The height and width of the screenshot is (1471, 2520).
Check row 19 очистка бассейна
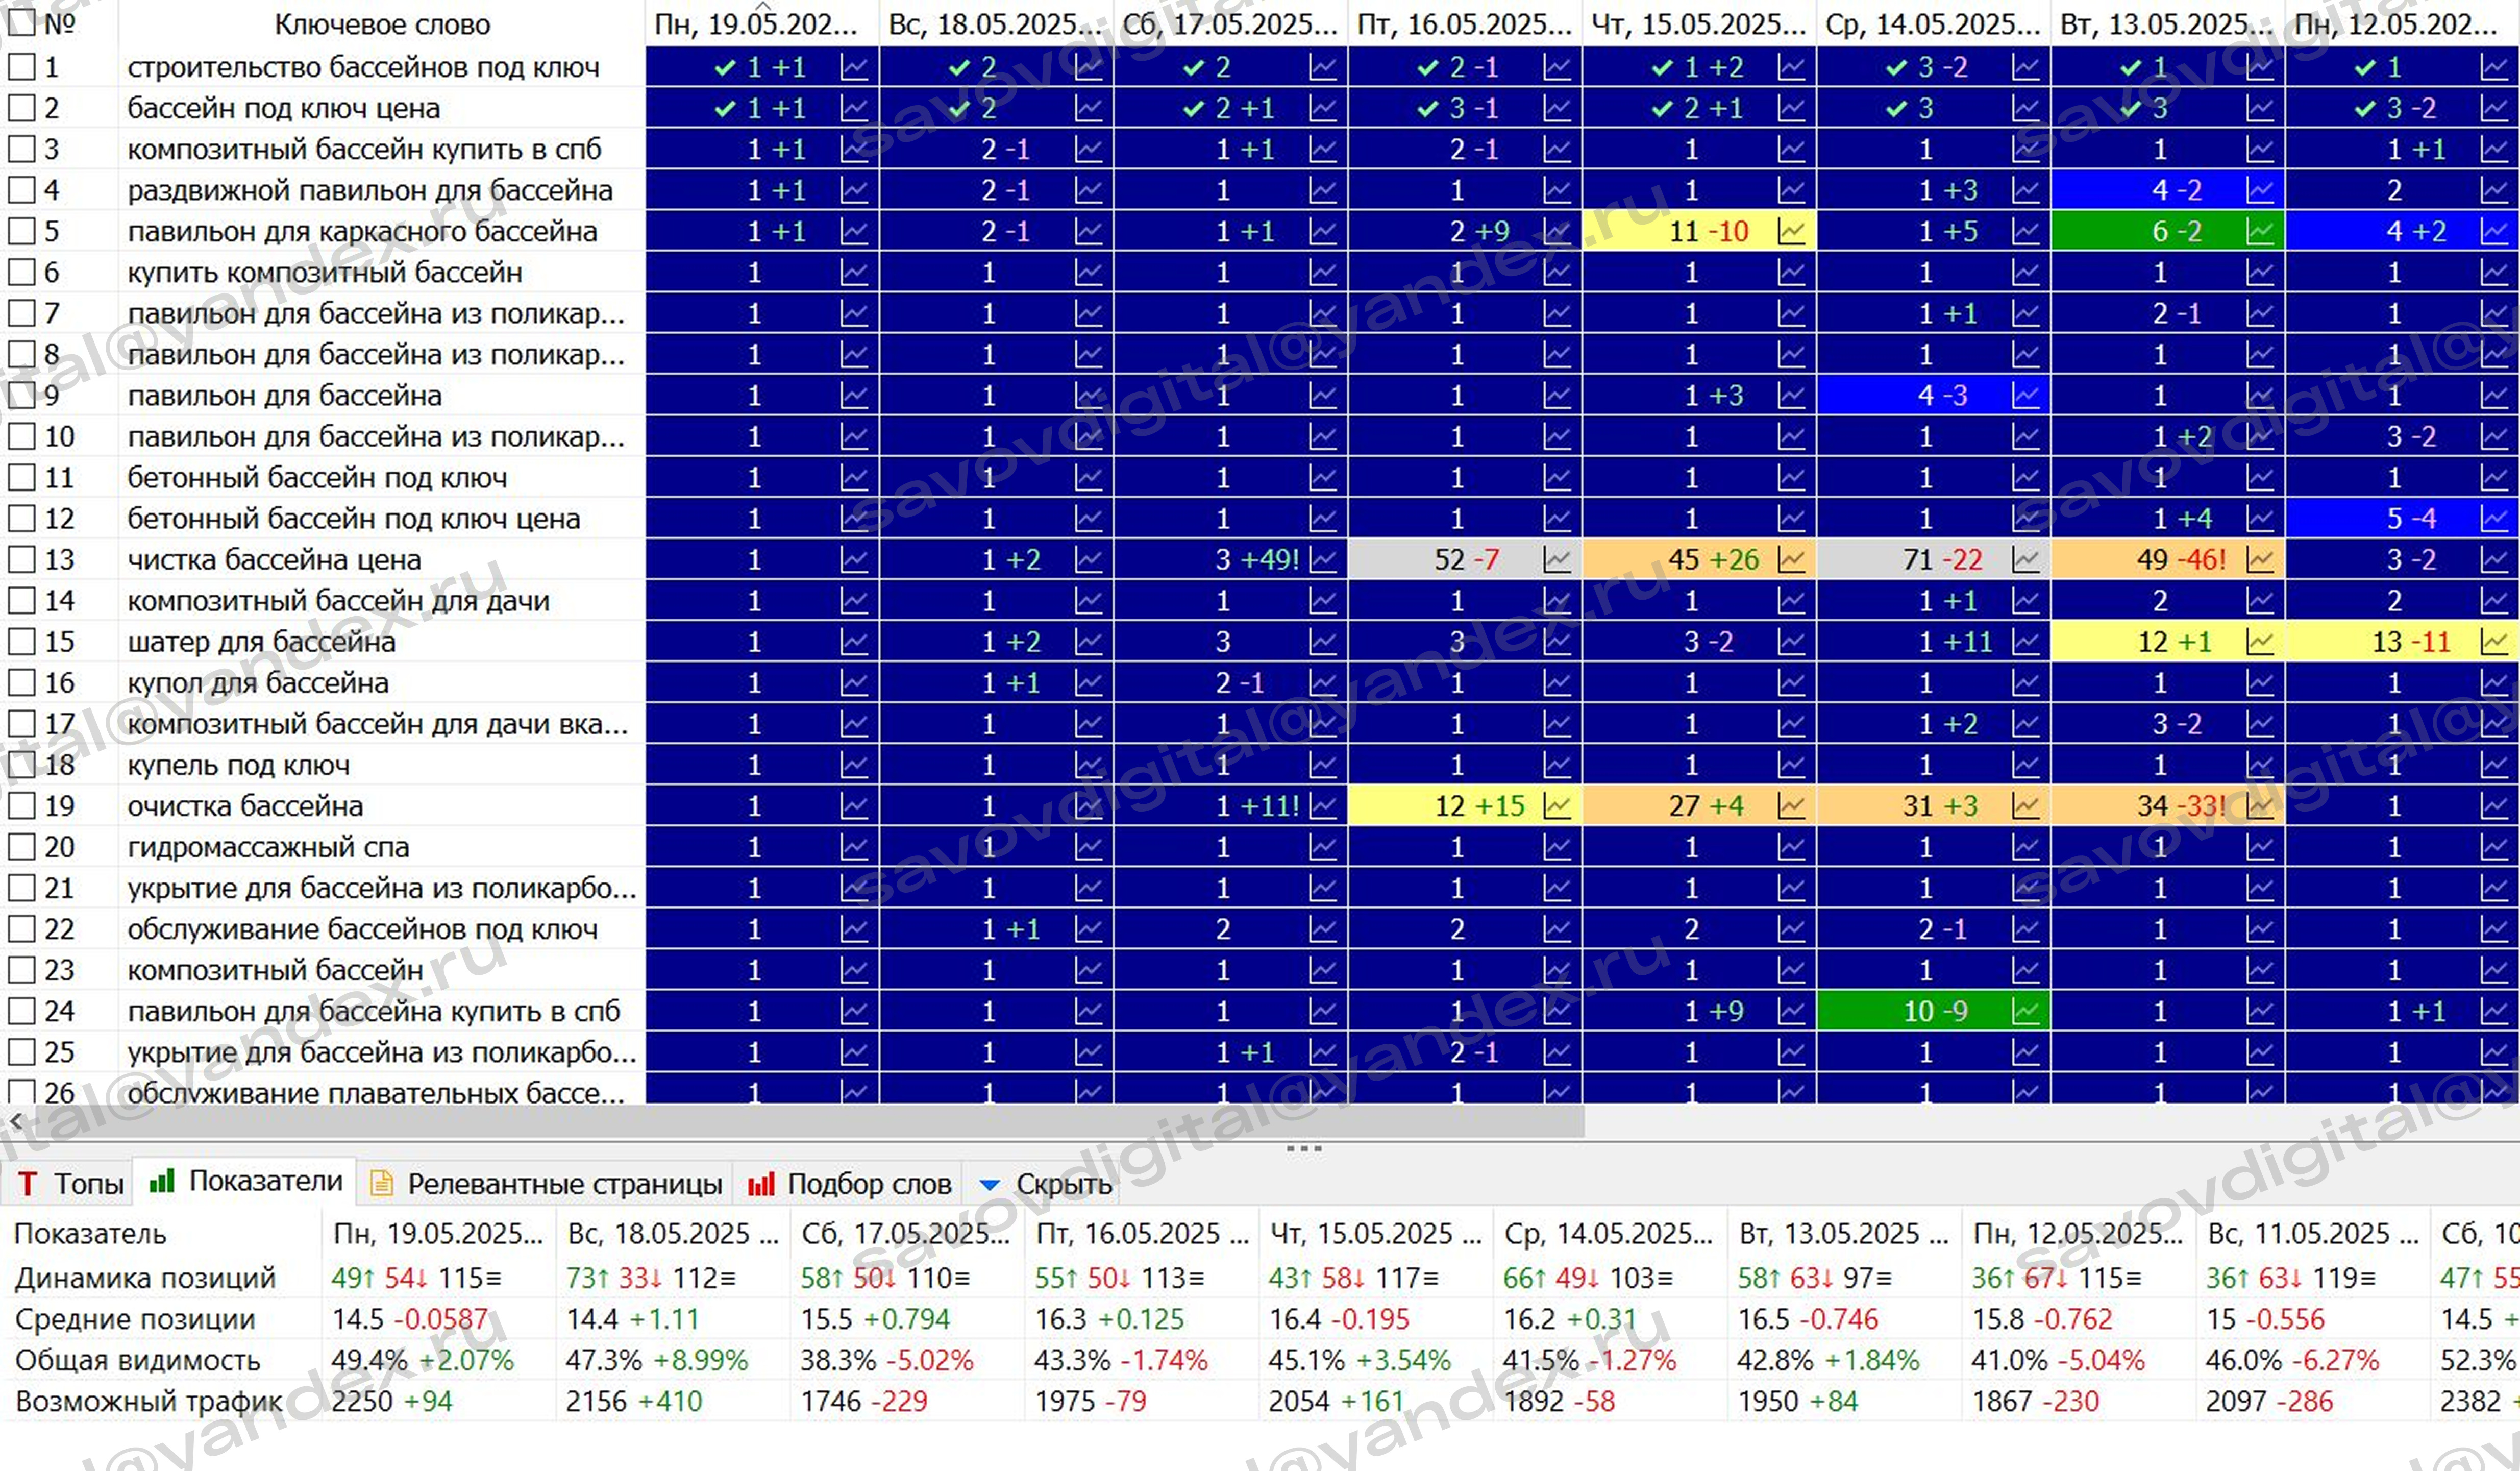[x=21, y=805]
